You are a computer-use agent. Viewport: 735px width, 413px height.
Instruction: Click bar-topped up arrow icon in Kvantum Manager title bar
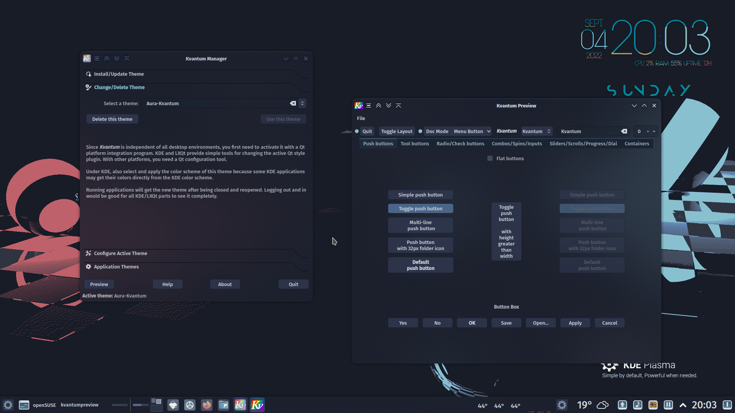click(127, 59)
